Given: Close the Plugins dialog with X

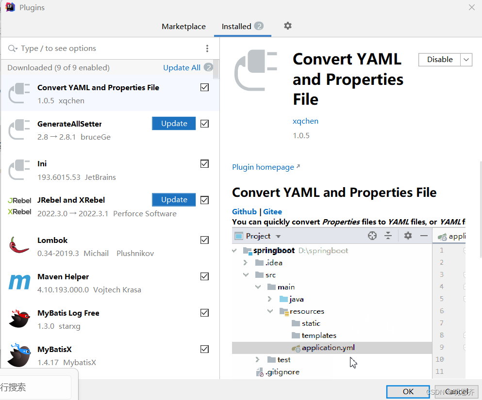Looking at the screenshot, I should [x=471, y=7].
